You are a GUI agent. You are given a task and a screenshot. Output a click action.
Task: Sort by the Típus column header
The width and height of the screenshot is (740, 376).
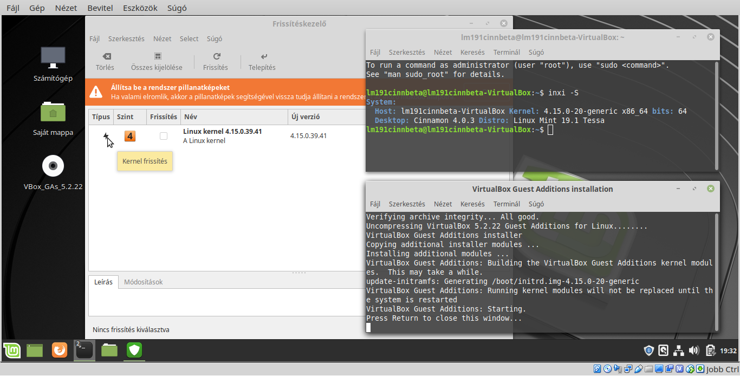tap(101, 116)
